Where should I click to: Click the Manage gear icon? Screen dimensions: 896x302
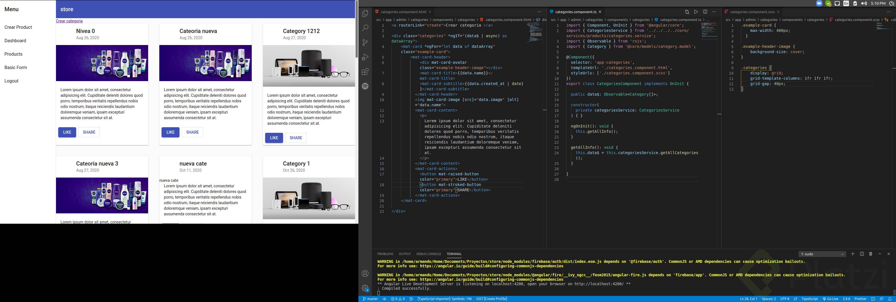(365, 288)
